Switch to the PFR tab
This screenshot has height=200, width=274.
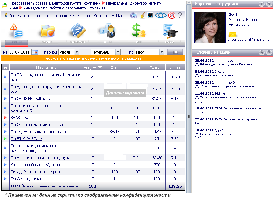click(x=139, y=42)
